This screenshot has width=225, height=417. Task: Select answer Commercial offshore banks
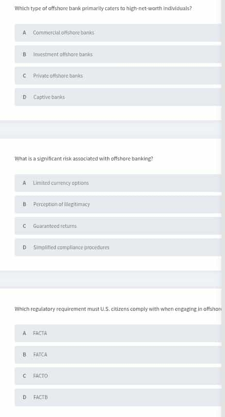(118, 32)
